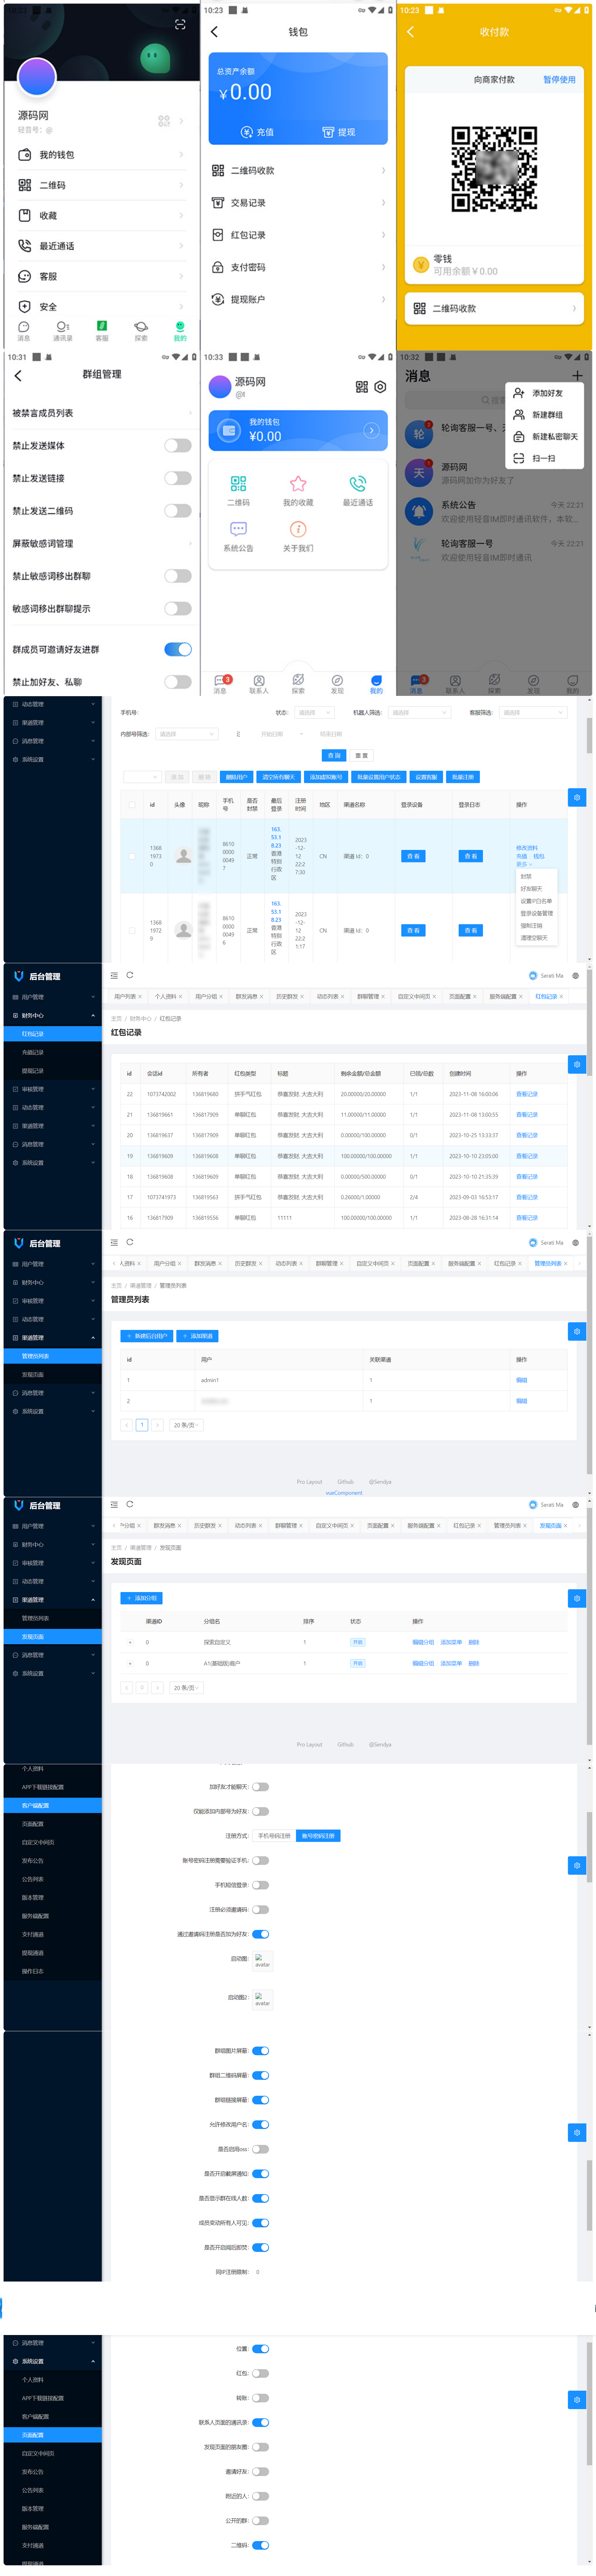Toggle the 禁止发送二维码 switch
This screenshot has height=2576, width=596.
pos(177,511)
